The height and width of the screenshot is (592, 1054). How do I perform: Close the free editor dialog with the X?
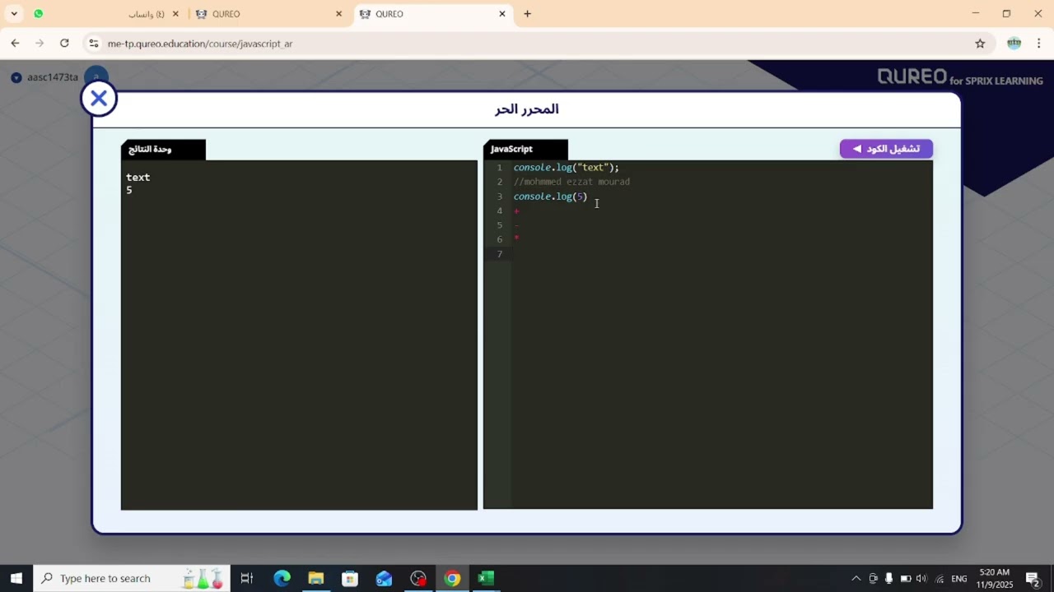(99, 99)
